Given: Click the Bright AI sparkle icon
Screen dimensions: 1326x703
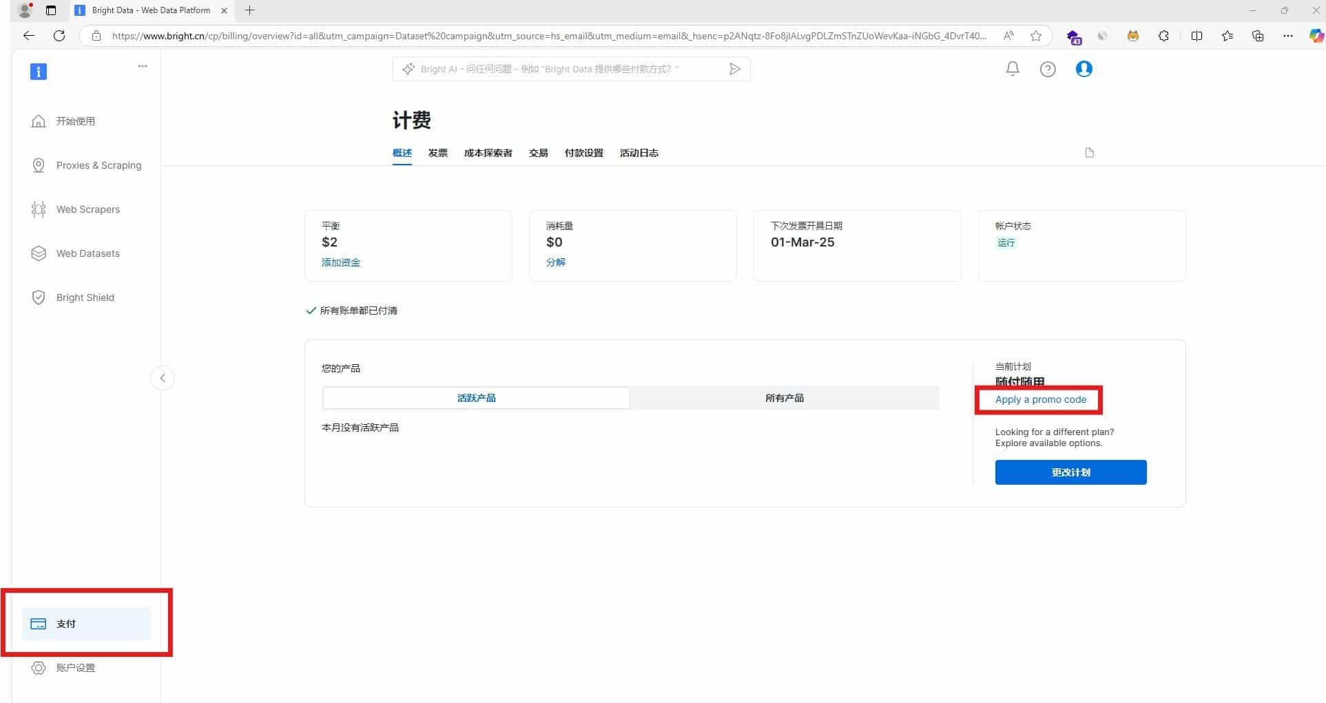Looking at the screenshot, I should 408,69.
